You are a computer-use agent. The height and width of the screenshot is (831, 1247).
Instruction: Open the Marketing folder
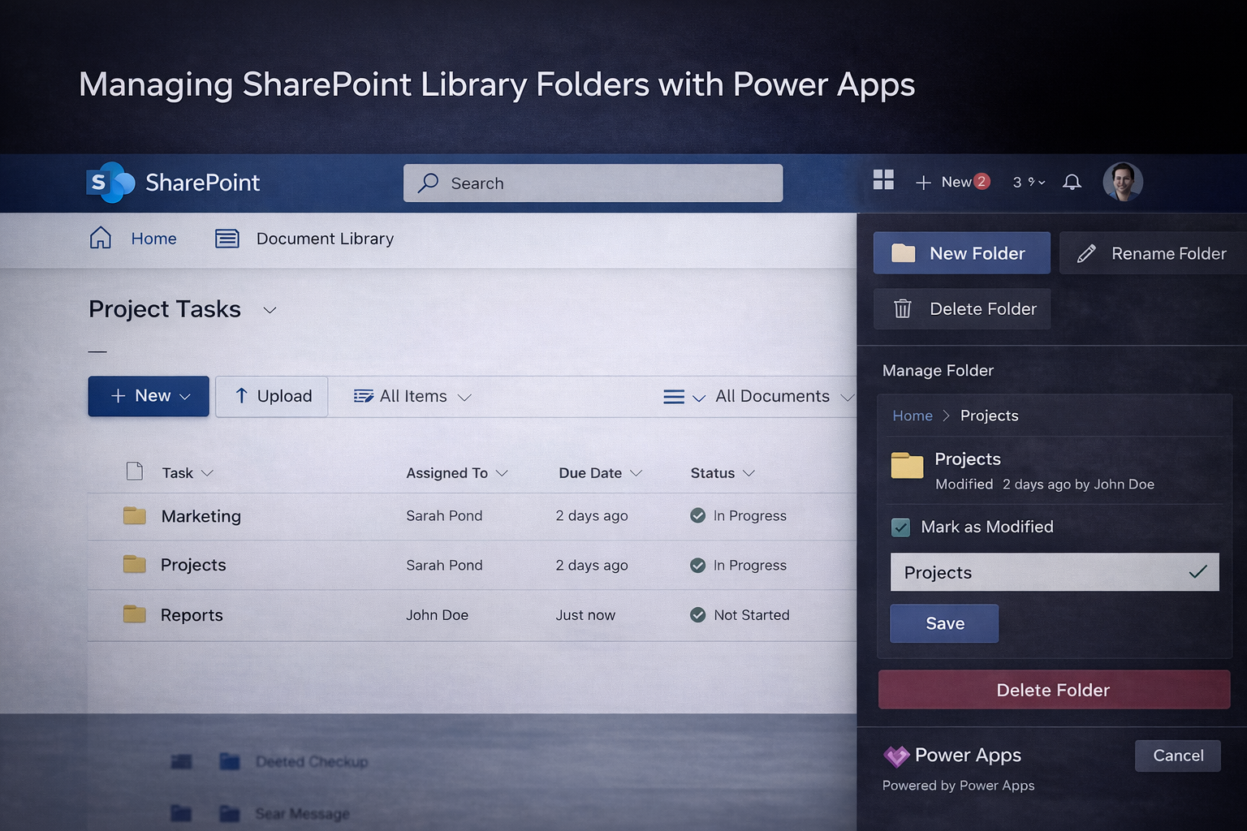[201, 516]
